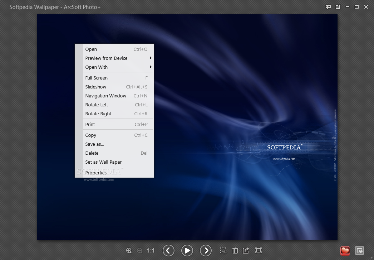Choose Rotate Left
This screenshot has height=260, width=374.
point(118,105)
